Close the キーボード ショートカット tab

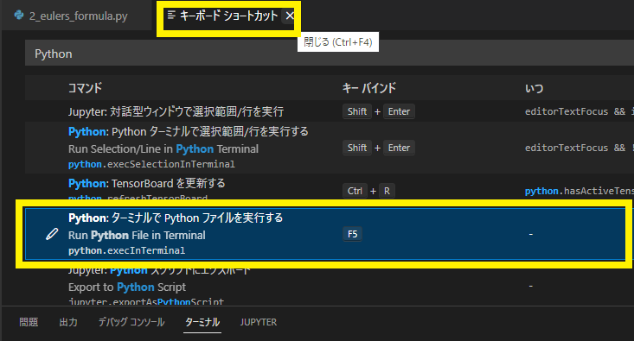[290, 16]
